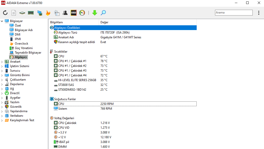Open the green memory module toolbar icon
Viewport: 264px width, 149px height.
tap(31, 13)
